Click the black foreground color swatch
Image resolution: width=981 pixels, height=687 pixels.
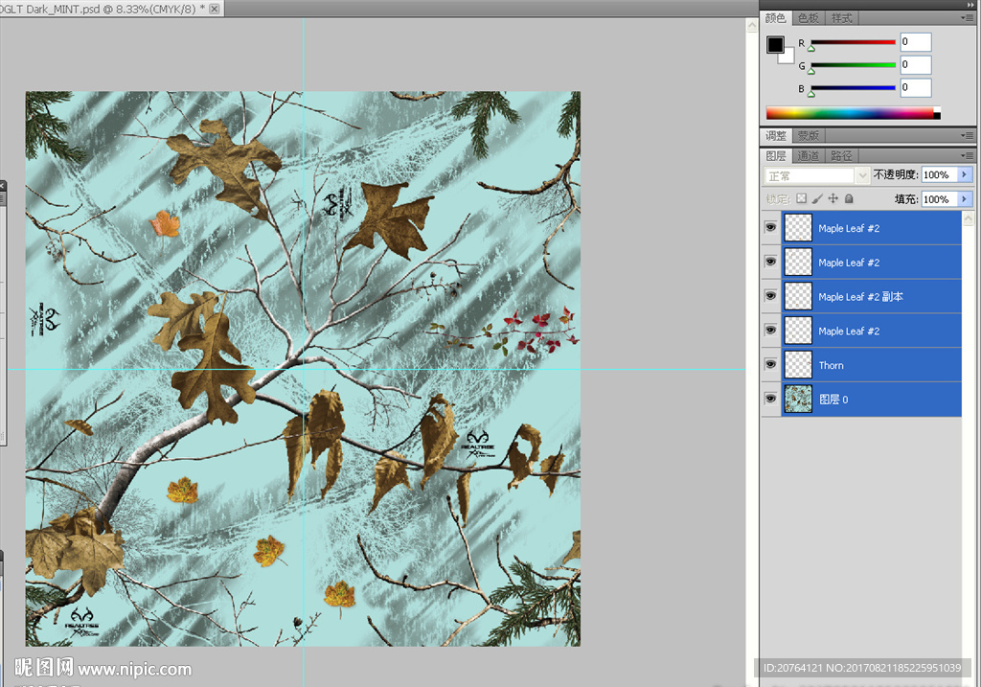tap(775, 44)
